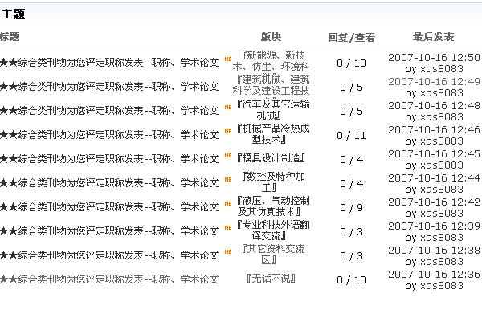Open thread title posted at 12:50
482x310 pixels.
coord(109,63)
